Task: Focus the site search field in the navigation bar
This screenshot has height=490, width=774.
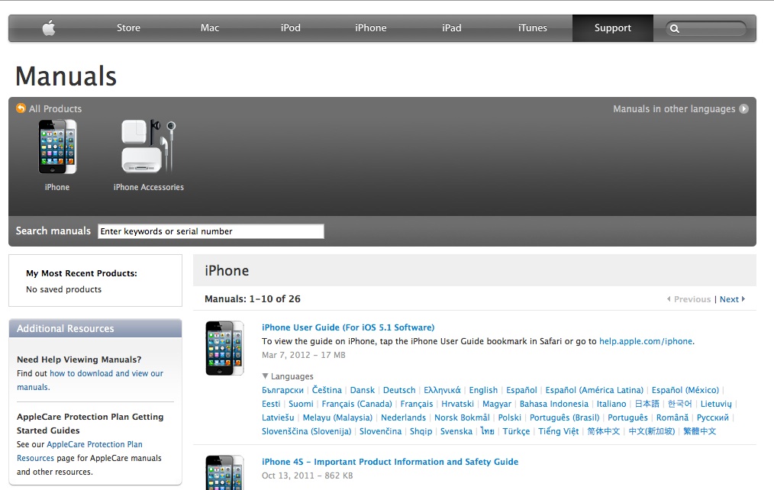Action: coord(706,28)
